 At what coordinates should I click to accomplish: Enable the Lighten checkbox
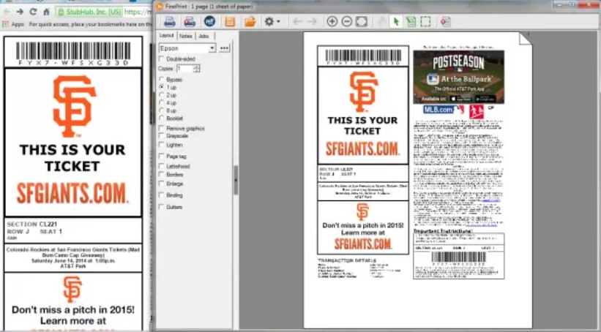(x=161, y=145)
